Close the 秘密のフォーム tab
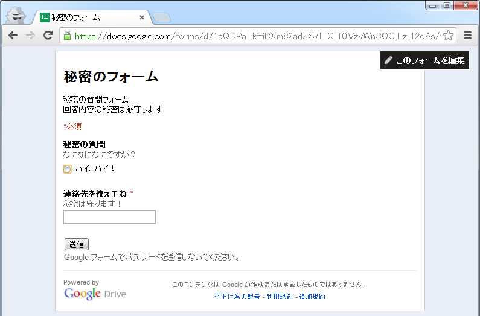 click(x=142, y=17)
